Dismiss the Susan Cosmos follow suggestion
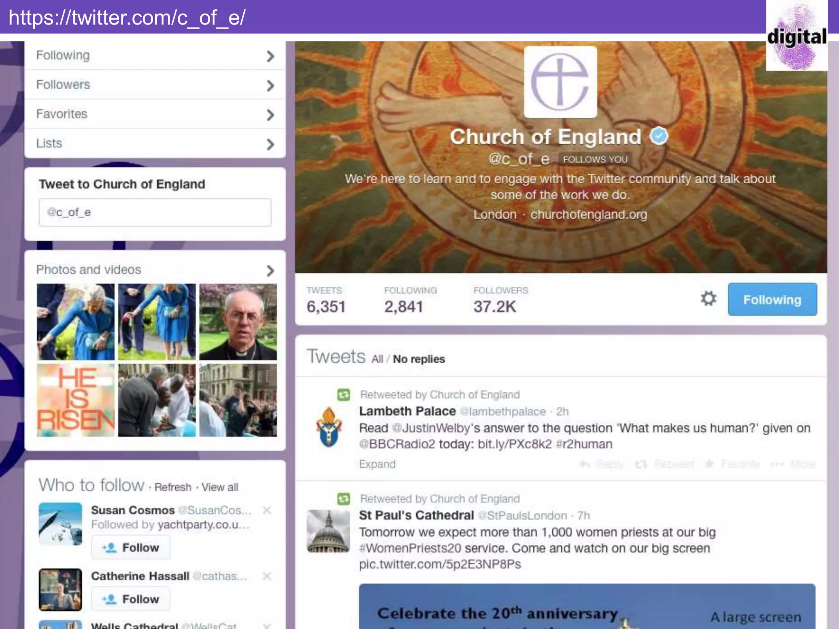839x629 pixels. (267, 510)
